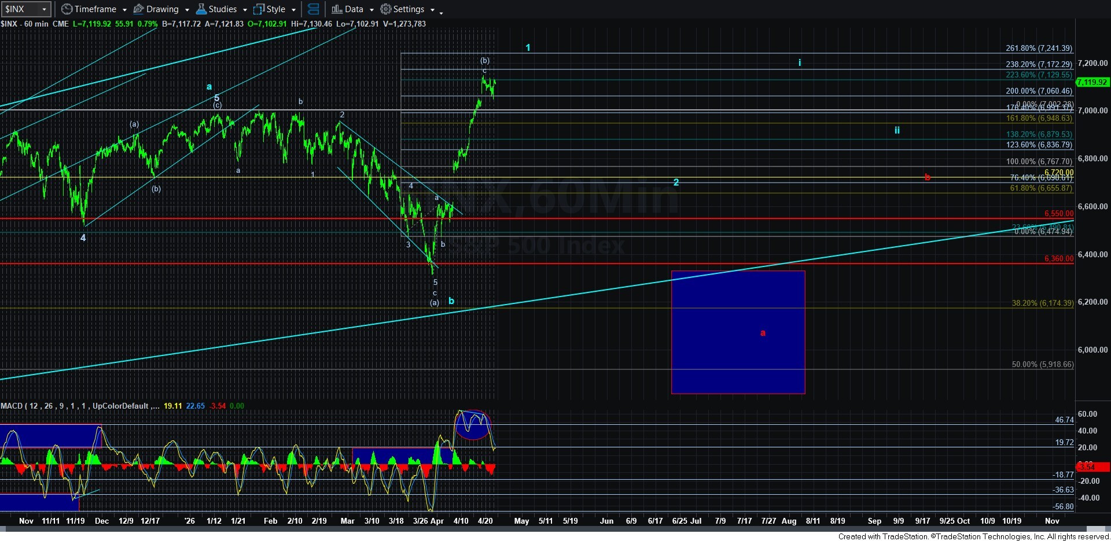
Task: Open the Settings menu label
Action: pyautogui.click(x=409, y=9)
